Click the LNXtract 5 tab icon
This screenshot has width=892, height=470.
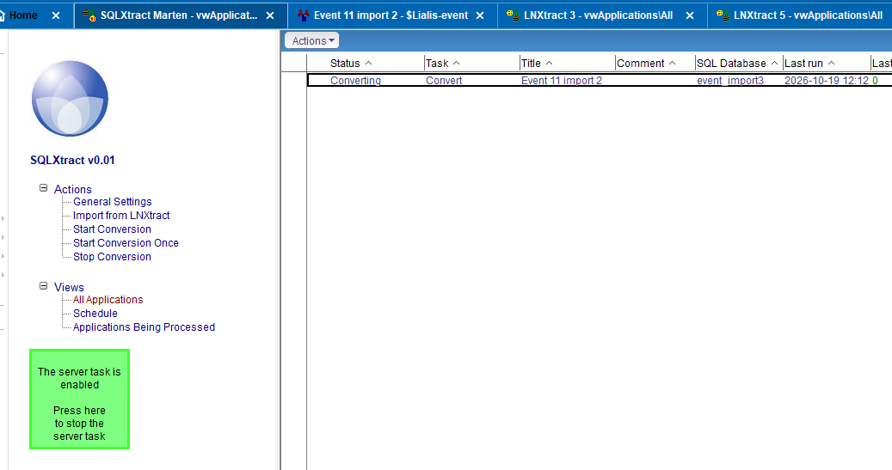coord(723,15)
